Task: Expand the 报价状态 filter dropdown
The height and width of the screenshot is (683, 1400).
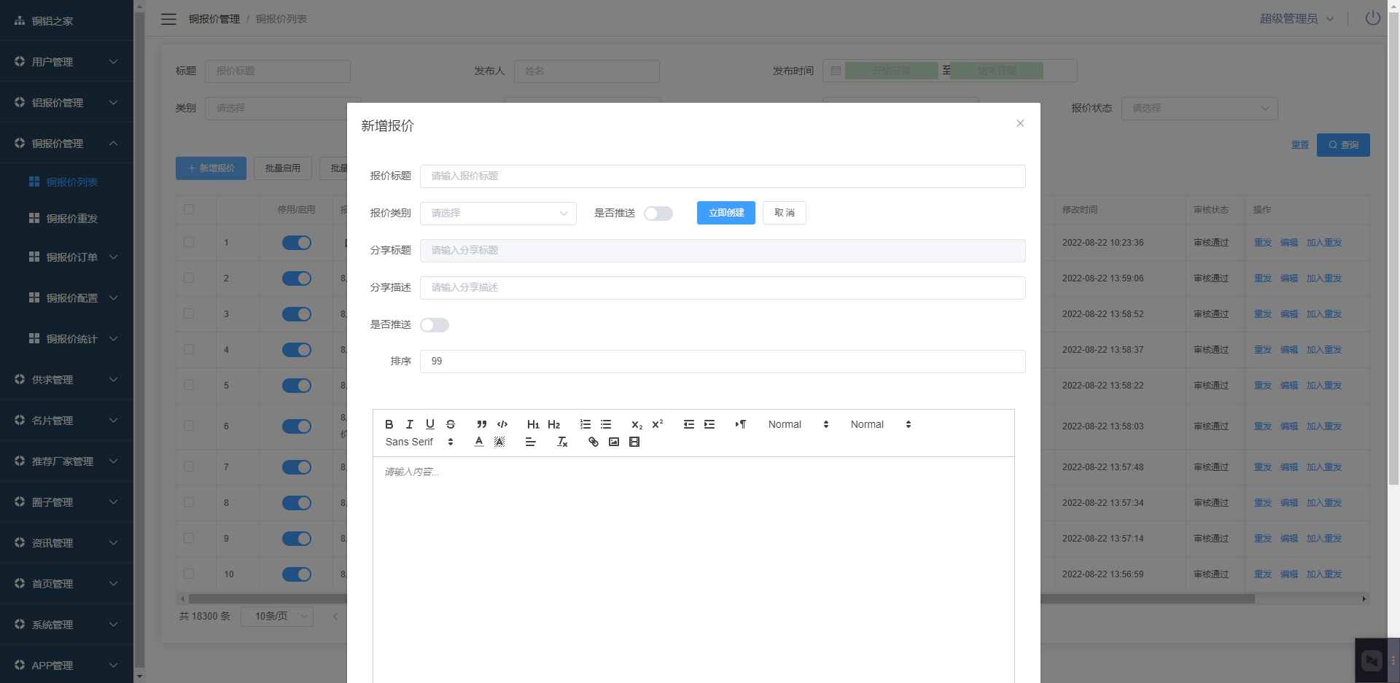Action: point(1199,109)
